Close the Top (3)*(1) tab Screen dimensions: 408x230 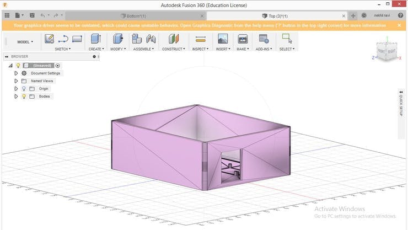(x=343, y=16)
